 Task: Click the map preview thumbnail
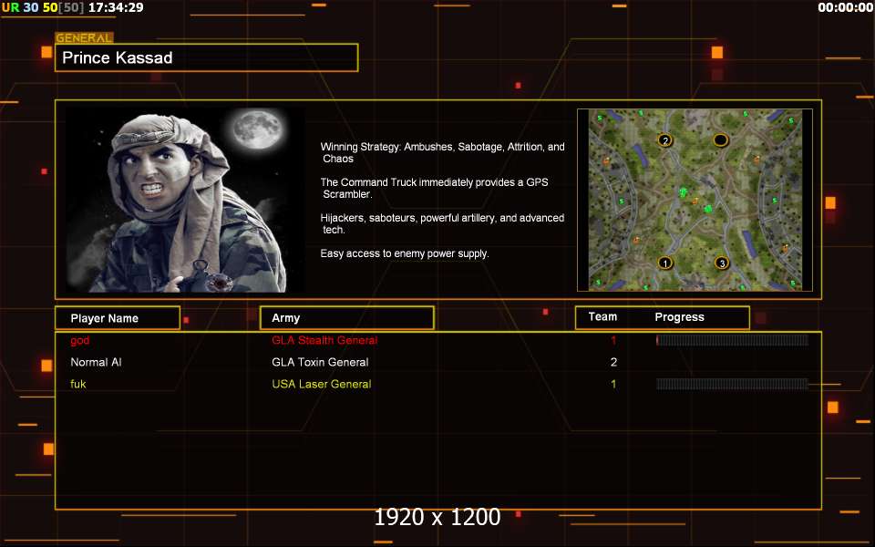pyautogui.click(x=695, y=200)
